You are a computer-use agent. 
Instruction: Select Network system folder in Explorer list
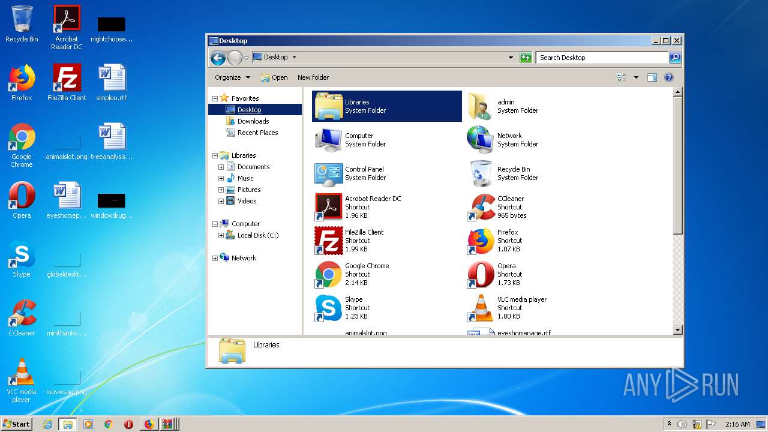tap(540, 140)
